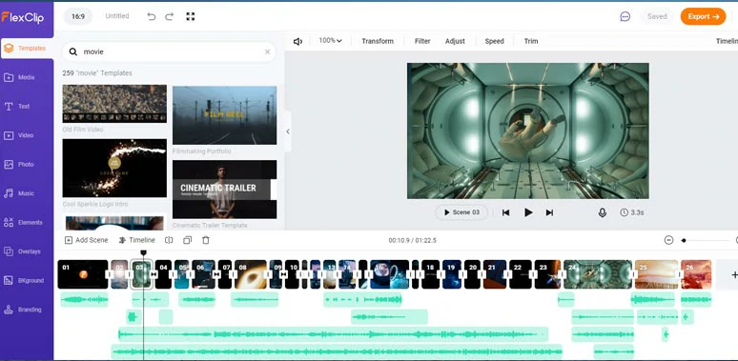Viewport: 738px width, 361px height.
Task: Select the Filter toolbar option
Action: click(422, 41)
